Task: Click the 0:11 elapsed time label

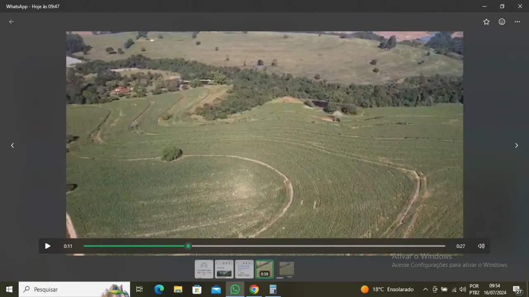Action: 68,246
